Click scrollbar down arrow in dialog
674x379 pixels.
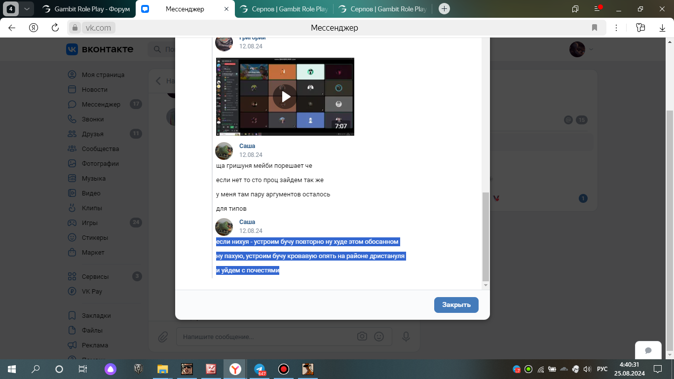[x=486, y=285]
